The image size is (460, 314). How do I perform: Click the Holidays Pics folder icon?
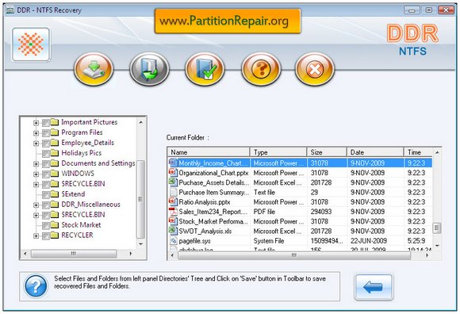(55, 153)
